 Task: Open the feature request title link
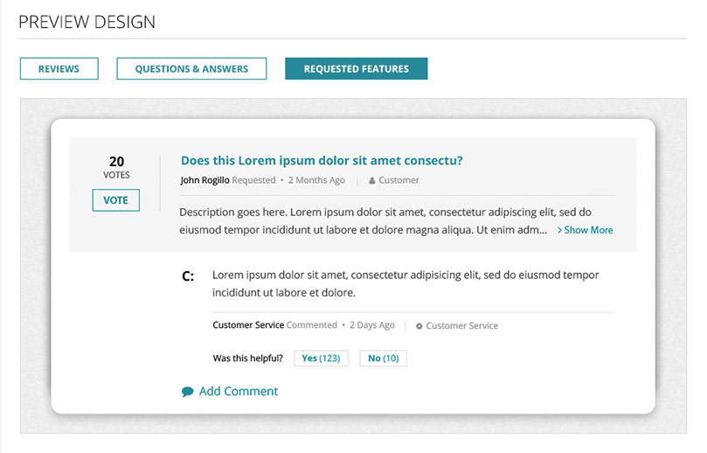[322, 161]
